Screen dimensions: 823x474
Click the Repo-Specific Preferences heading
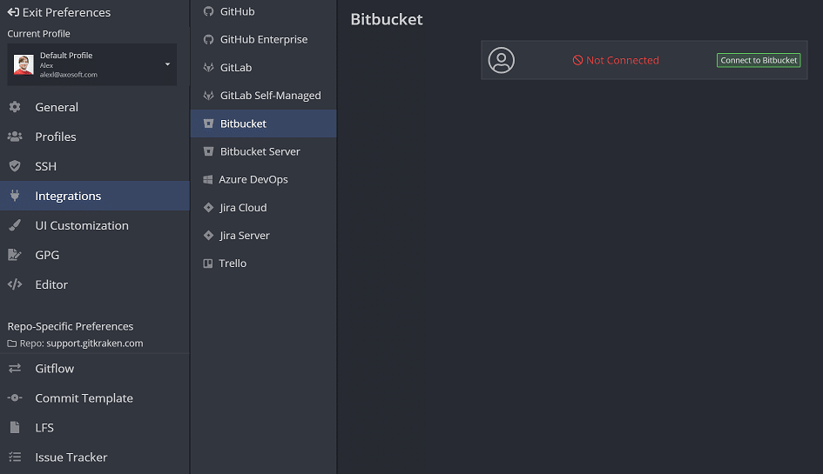[x=71, y=326]
